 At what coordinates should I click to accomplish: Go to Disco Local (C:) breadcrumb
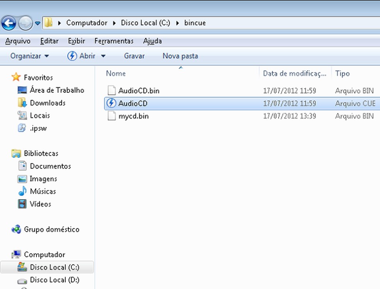(x=146, y=22)
